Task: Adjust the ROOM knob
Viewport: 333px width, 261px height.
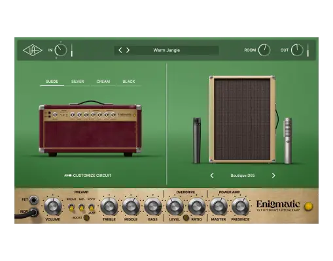Action: click(264, 50)
